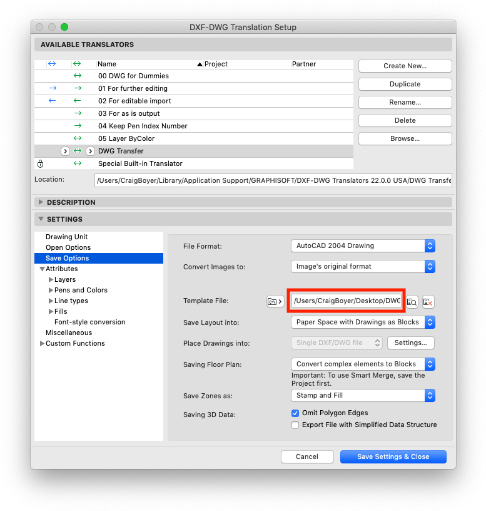
Task: Click the blue right arrow of 01 For further editing
Action: pos(53,88)
